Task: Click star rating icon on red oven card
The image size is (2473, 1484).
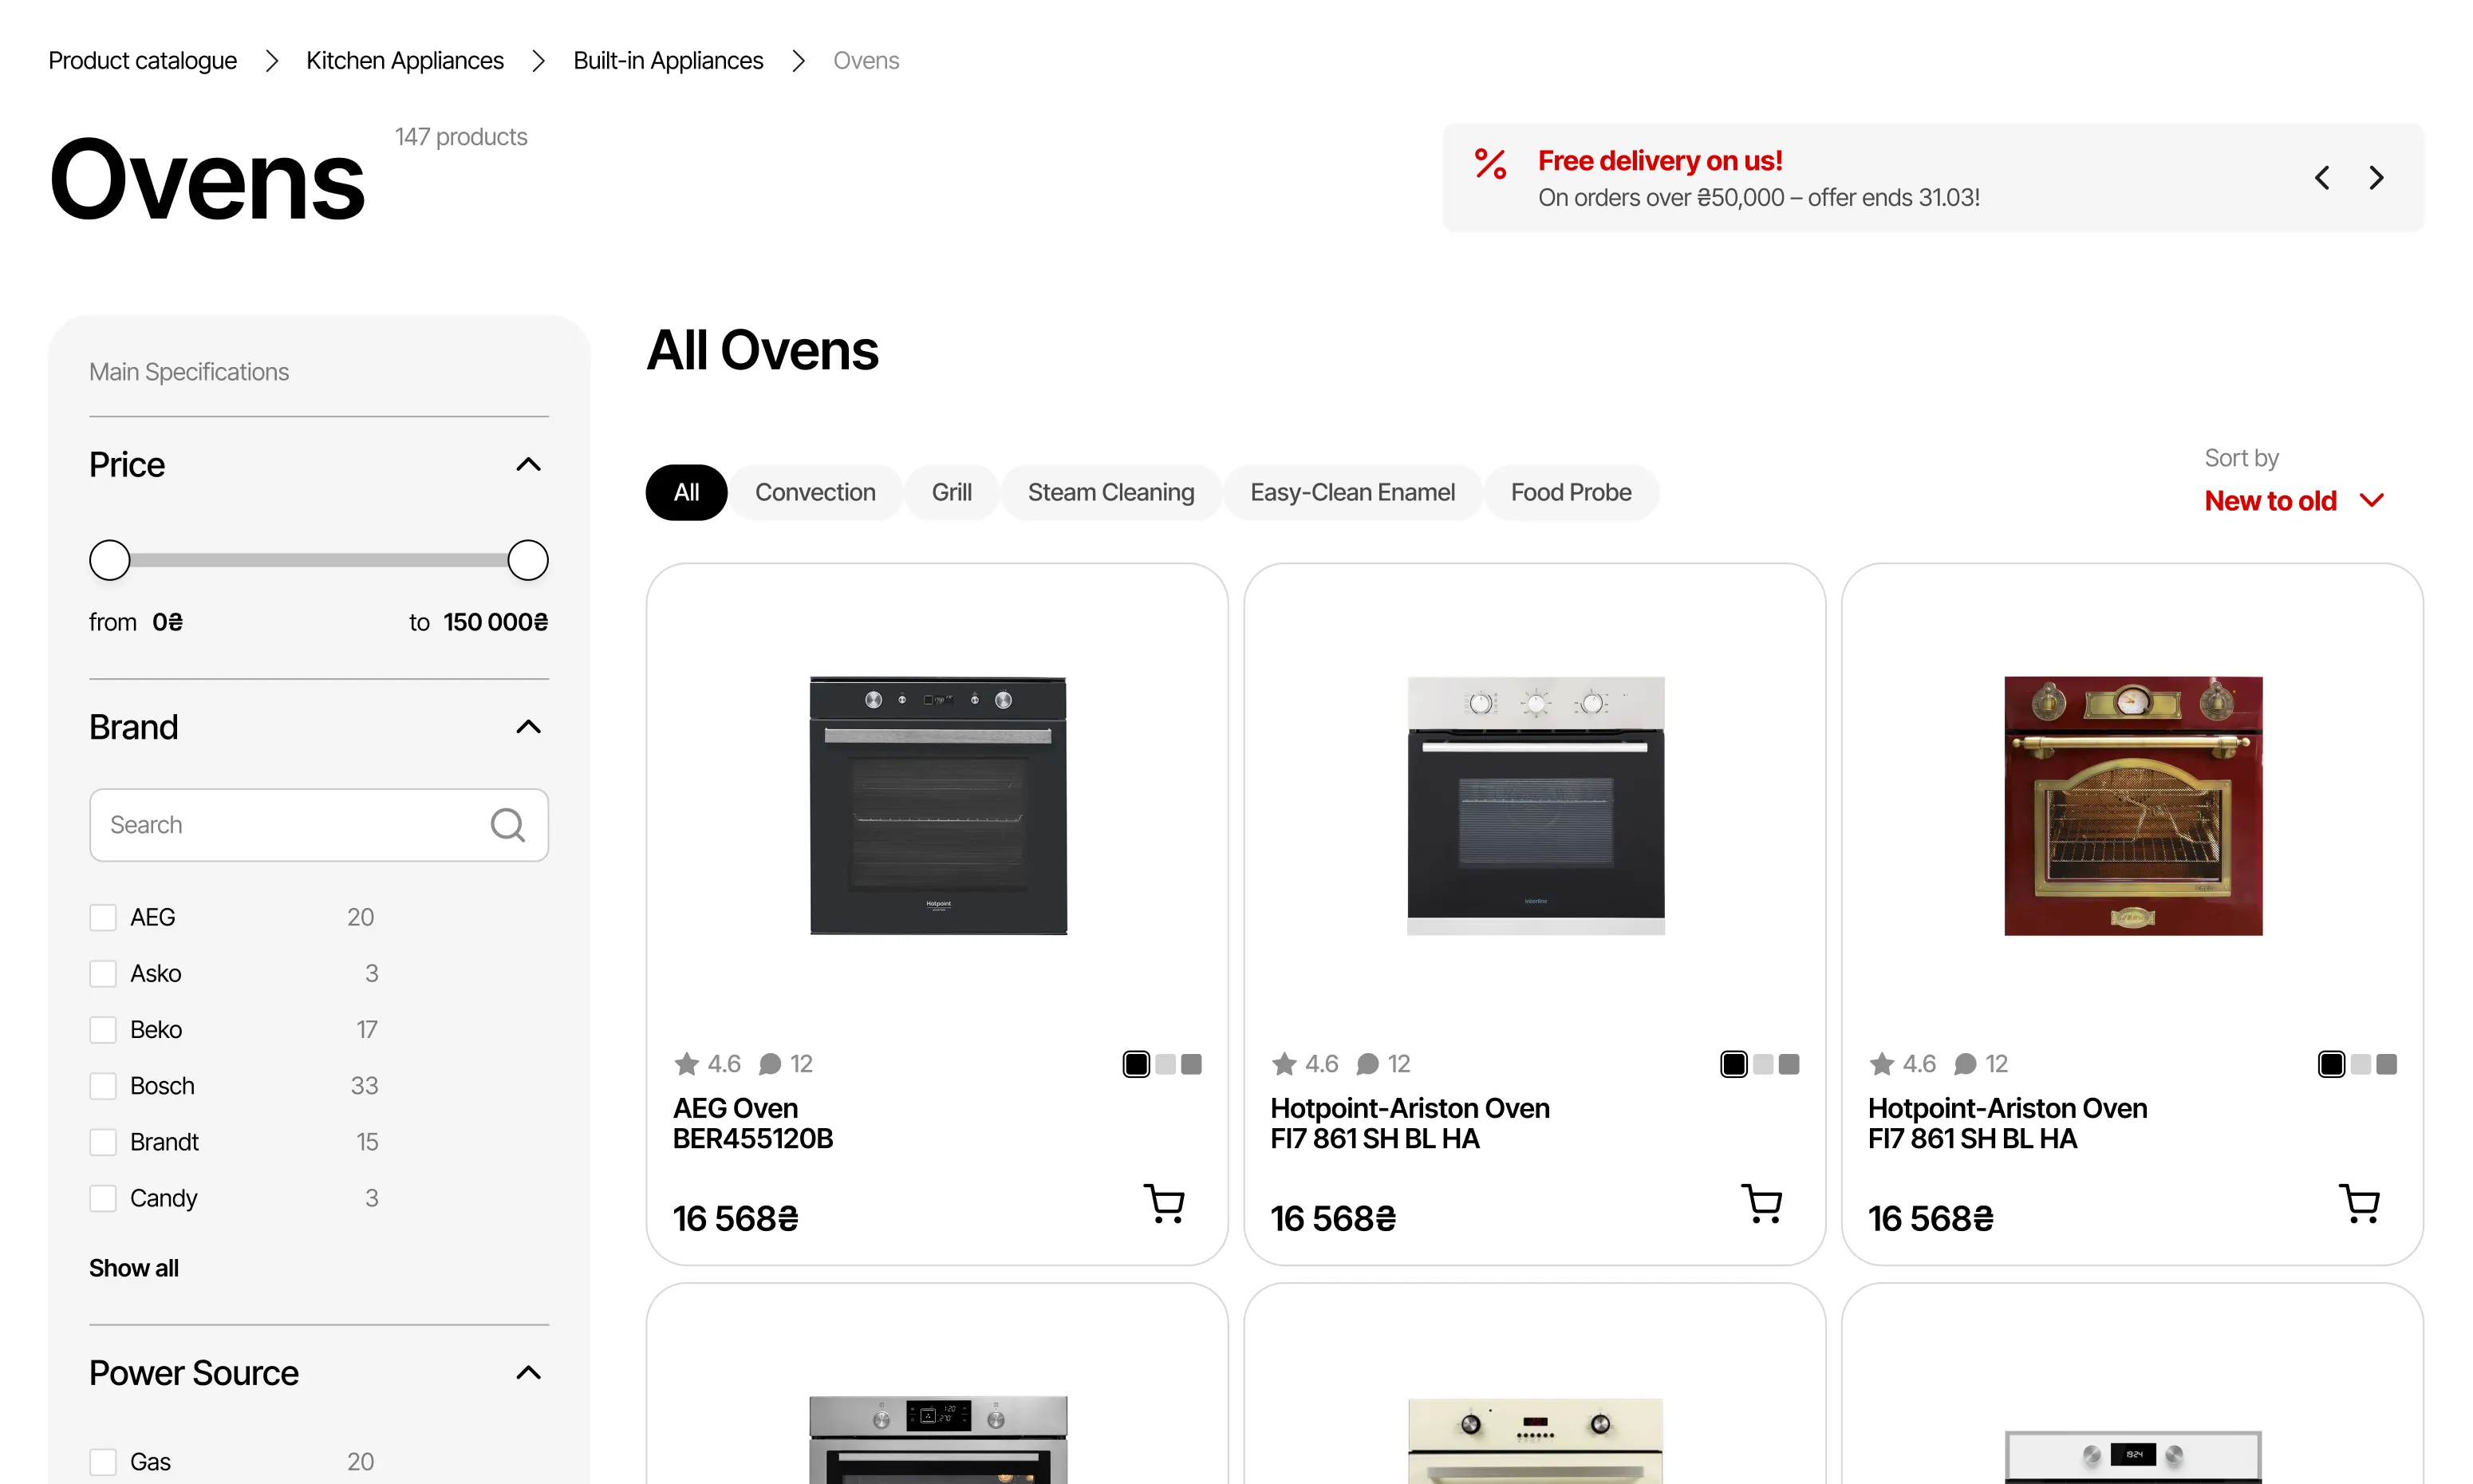Action: tap(1882, 1064)
